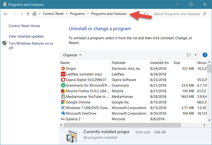Click the Microsoft OneDrive program icon
Image resolution: width=212 pixels, height=145 pixels.
click(63, 113)
